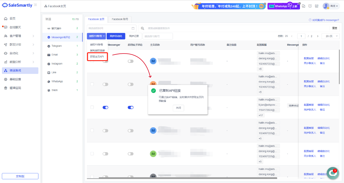Click 关闭 button in the API copied dialog

pos(178,108)
